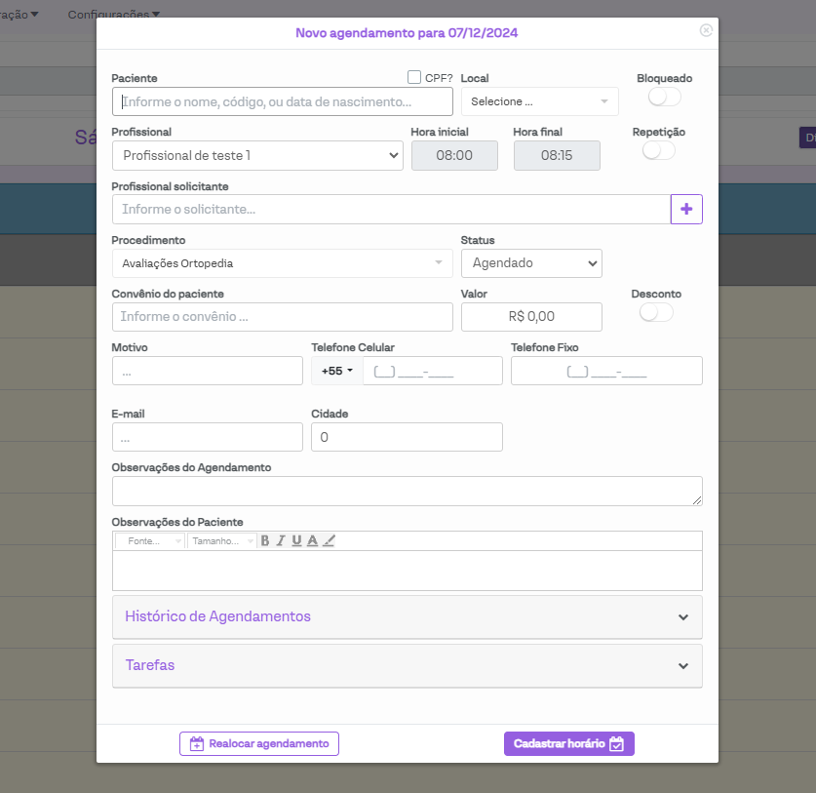Screen dimensions: 816x793
Task: Click the plus icon to add solicitante
Action: click(686, 209)
